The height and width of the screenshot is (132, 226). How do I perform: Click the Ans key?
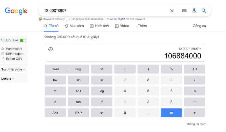click(55, 113)
